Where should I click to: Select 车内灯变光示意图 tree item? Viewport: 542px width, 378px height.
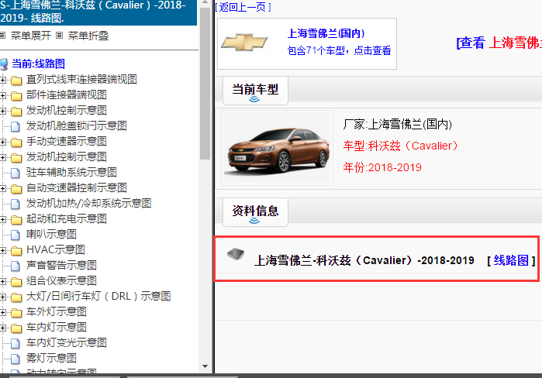[x=67, y=342]
